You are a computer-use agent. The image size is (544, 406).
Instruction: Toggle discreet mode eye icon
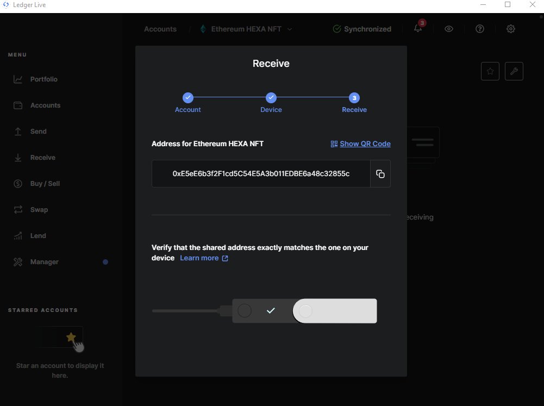pos(448,29)
